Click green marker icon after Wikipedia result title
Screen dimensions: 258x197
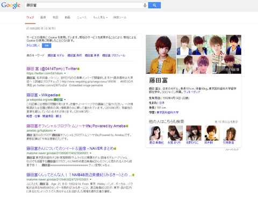(x=59, y=95)
